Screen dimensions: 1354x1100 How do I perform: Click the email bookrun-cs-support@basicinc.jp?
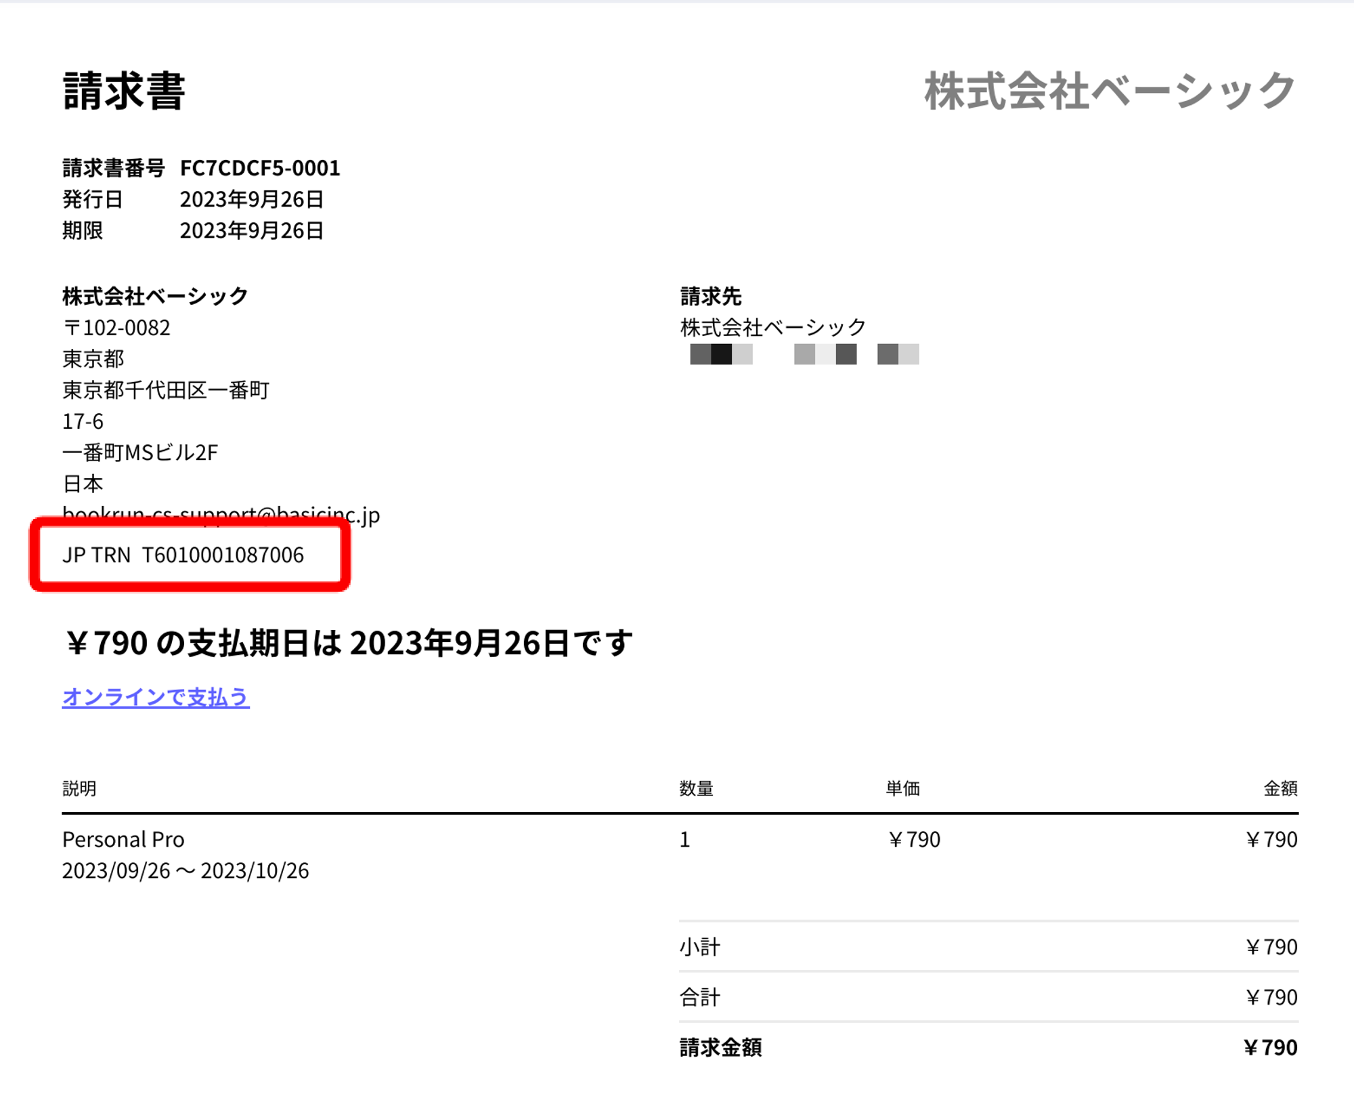point(221,515)
